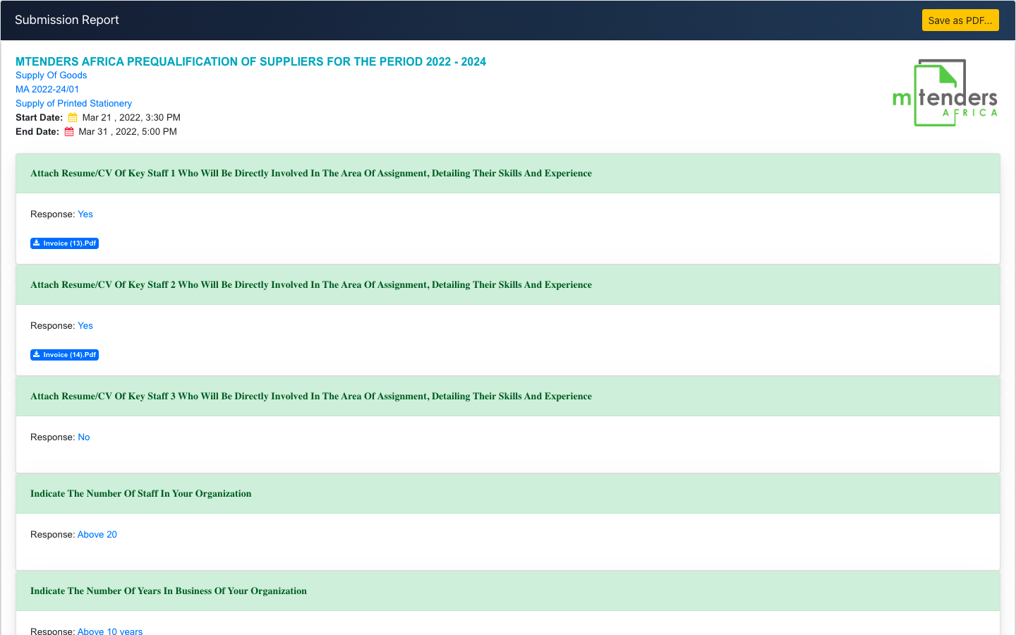Viewport: 1016px width, 635px height.
Task: Click the prequalification of suppliers title
Action: point(250,61)
